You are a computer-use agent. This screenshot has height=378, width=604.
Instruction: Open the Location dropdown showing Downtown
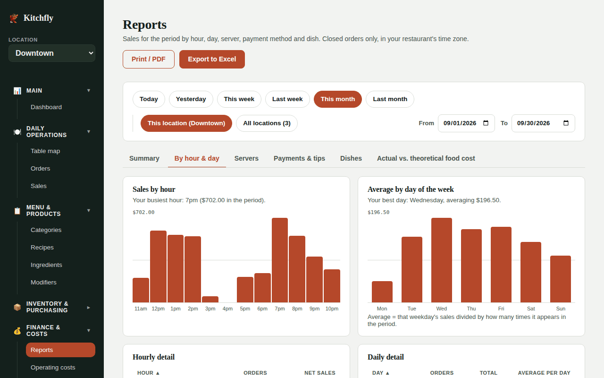[x=52, y=53]
